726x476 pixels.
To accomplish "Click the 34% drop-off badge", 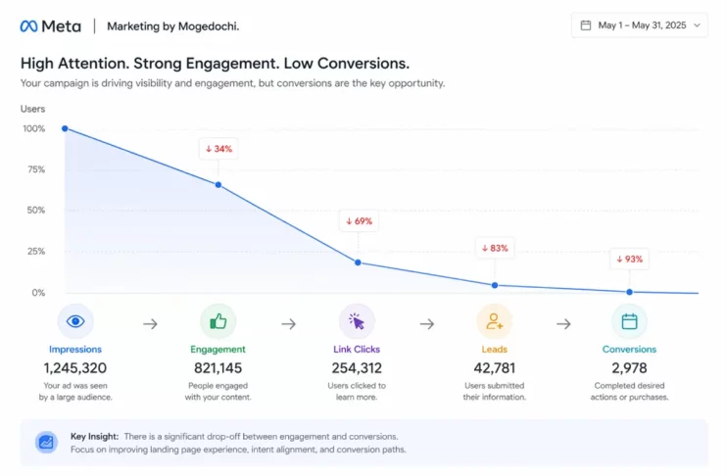I will click(218, 149).
